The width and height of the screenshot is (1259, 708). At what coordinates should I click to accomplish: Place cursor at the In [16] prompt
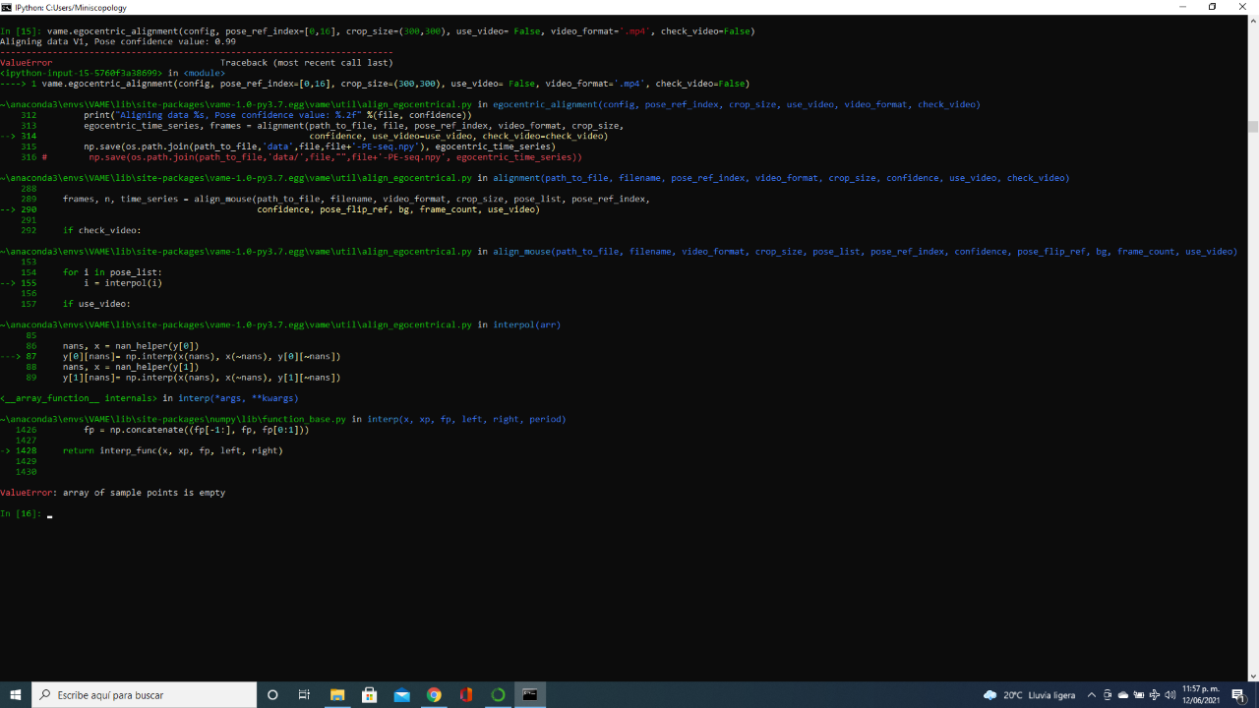[47, 512]
